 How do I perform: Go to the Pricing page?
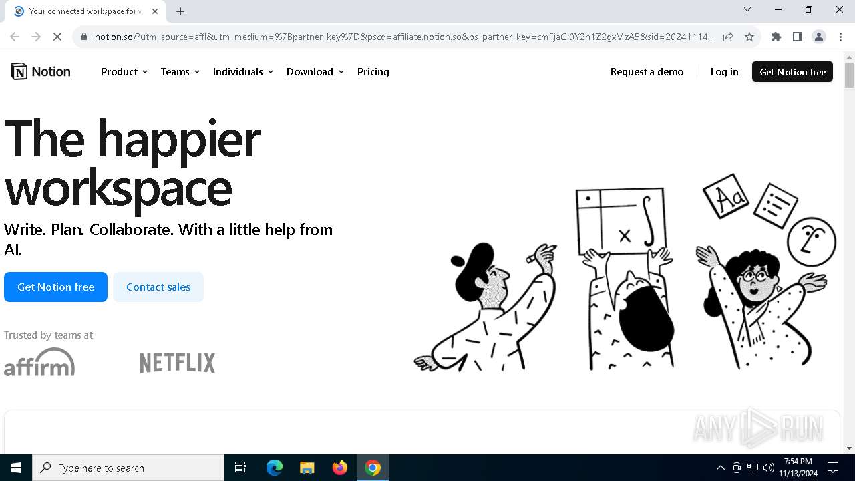point(373,71)
